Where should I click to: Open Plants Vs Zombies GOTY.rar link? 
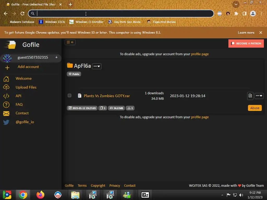click(x=107, y=96)
